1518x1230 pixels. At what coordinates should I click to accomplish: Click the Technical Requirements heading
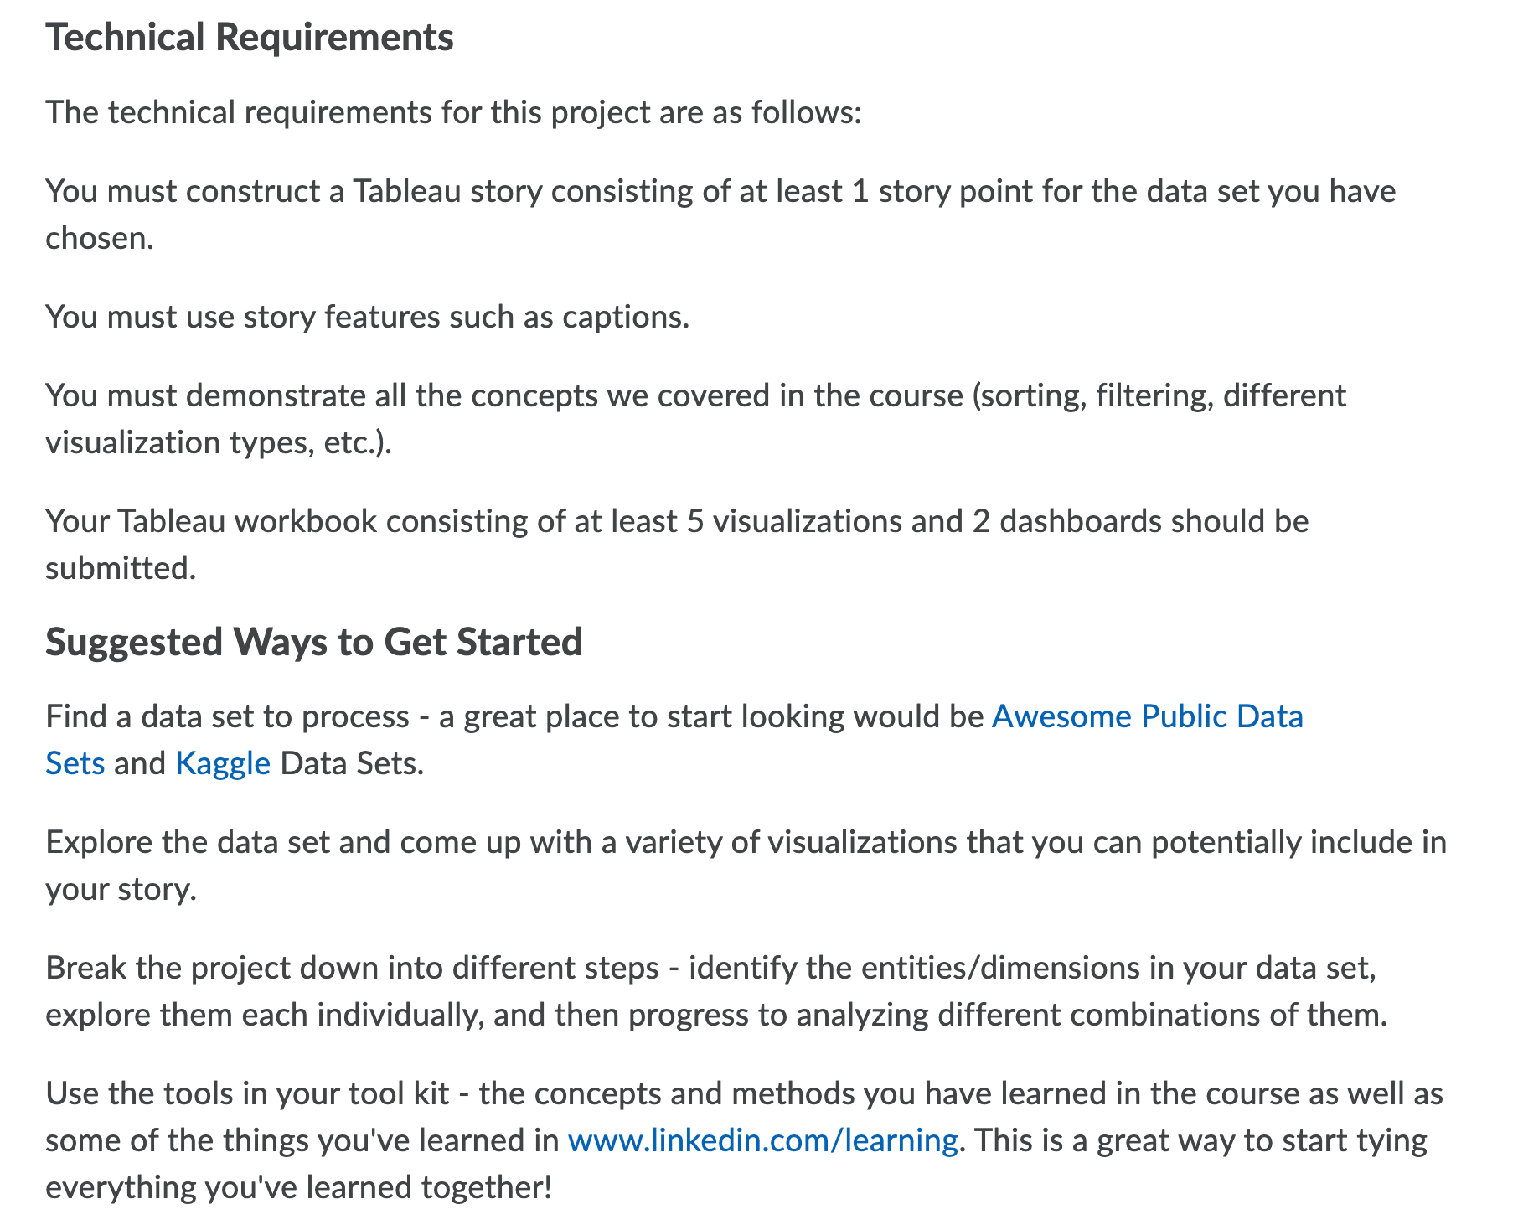coord(250,38)
